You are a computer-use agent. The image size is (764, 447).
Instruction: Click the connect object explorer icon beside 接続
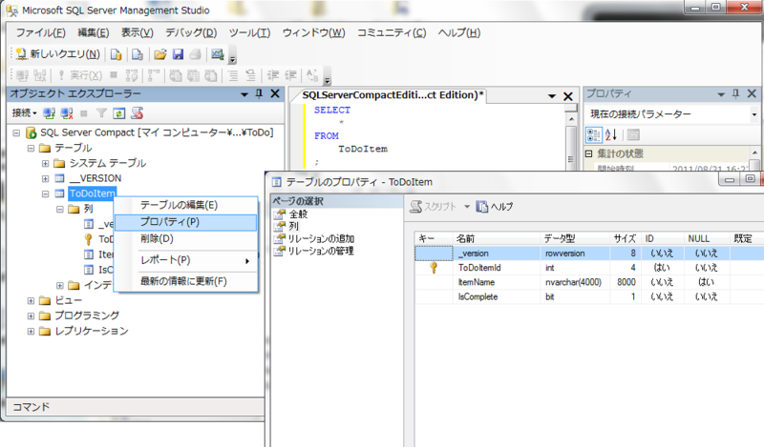coord(49,113)
